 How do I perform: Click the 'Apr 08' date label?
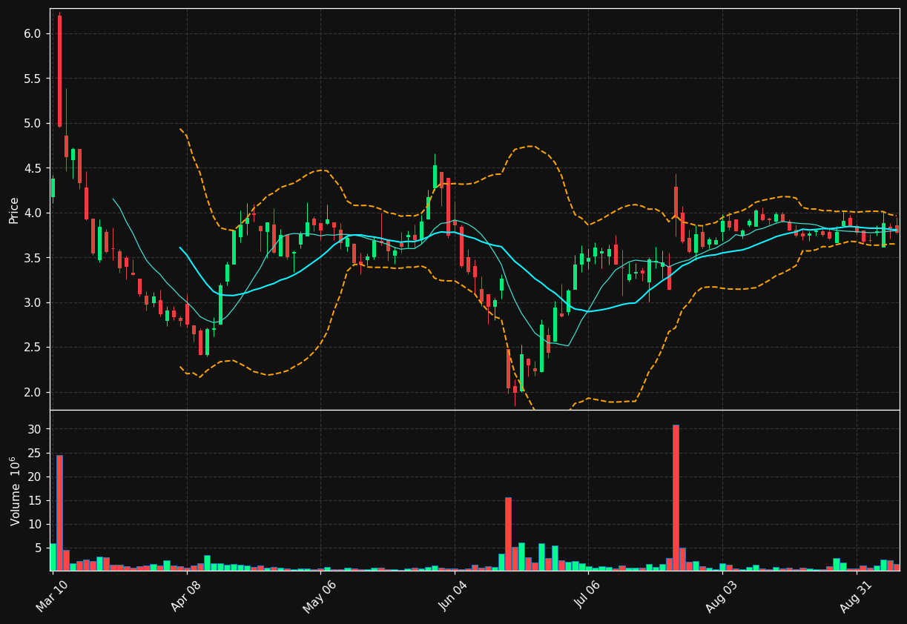point(186,597)
